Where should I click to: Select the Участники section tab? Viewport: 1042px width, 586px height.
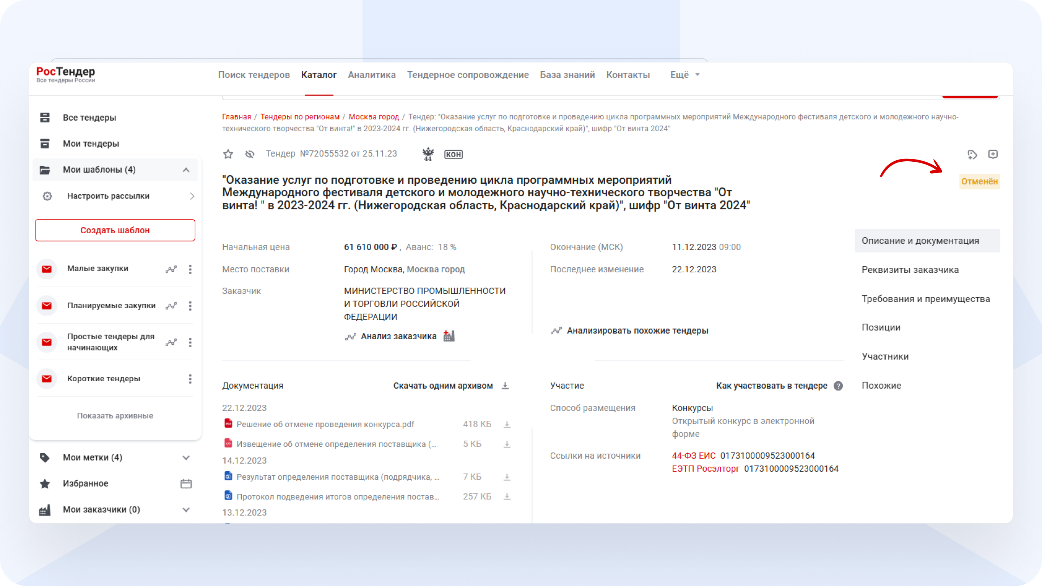coord(885,356)
